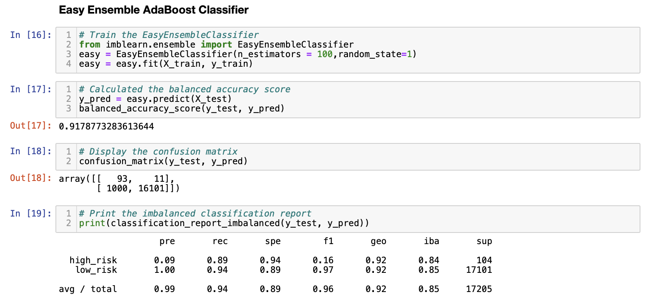Click the n_estimators = 100 code line
Image resolution: width=648 pixels, height=306 pixels.
pos(248,54)
